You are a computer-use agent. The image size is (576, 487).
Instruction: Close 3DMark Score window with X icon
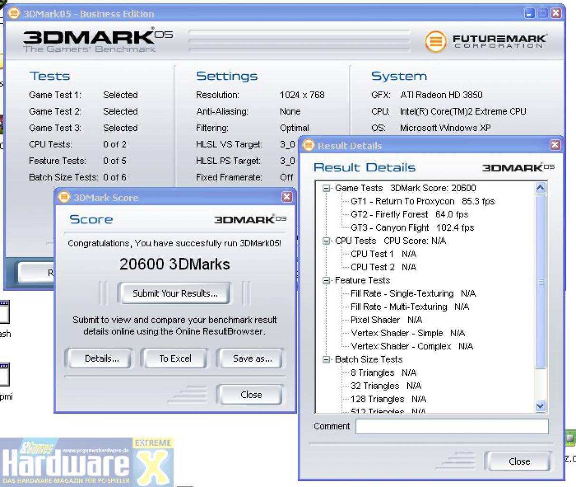pos(287,196)
